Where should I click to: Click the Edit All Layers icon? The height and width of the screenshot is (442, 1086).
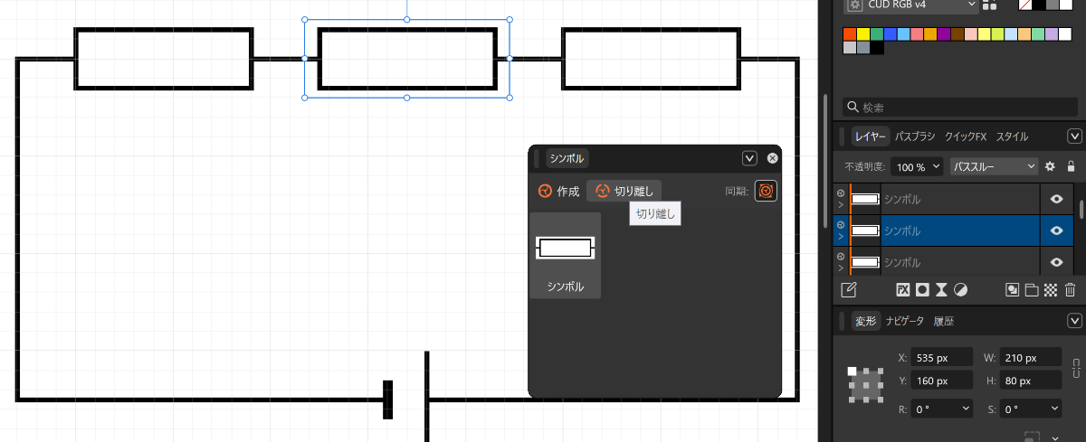pos(849,290)
